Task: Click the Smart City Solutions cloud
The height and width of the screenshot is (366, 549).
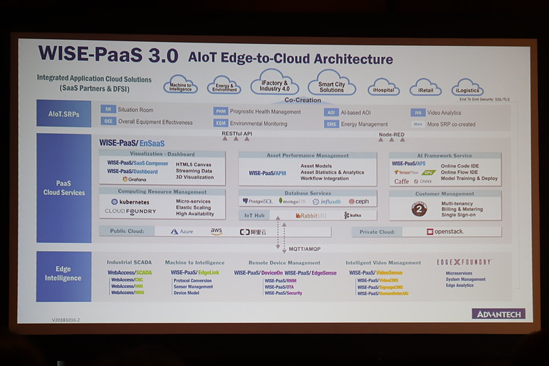Action: pyautogui.click(x=331, y=83)
